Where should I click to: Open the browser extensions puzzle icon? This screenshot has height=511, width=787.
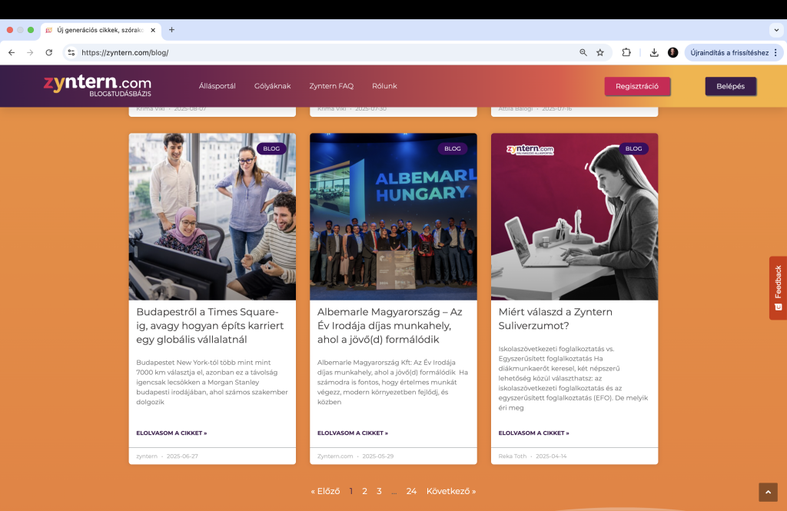tap(626, 52)
